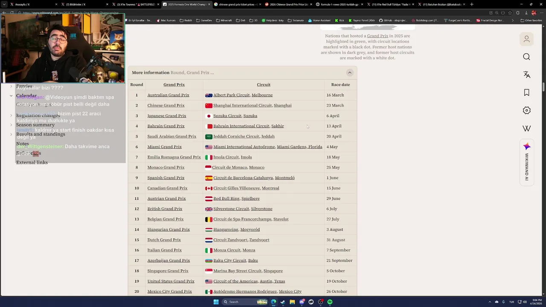This screenshot has height=307, width=546.
Task: Open the Shanghai International Circuit link
Action: tap(242, 105)
